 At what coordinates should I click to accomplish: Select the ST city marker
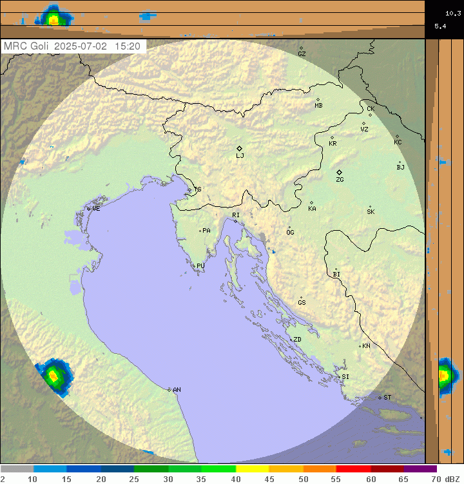coord(380,398)
